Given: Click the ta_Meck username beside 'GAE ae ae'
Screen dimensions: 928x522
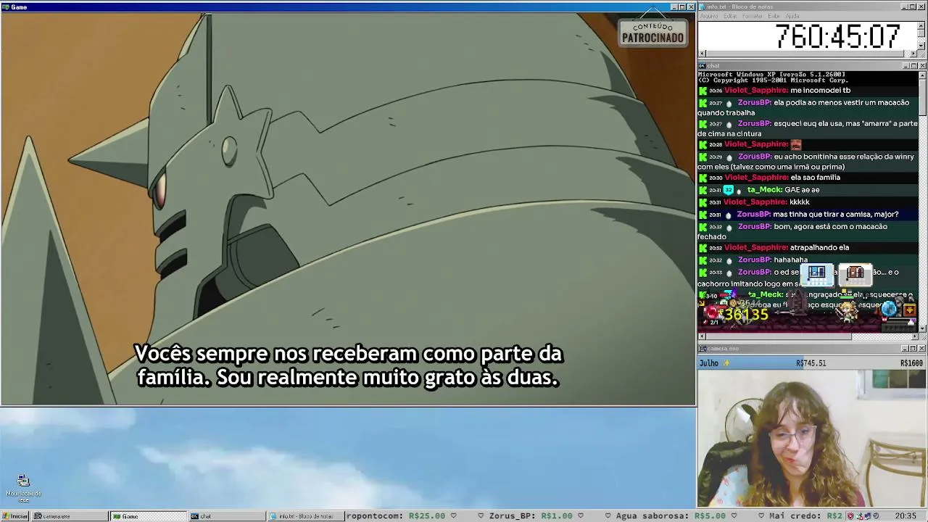Looking at the screenshot, I should click(764, 190).
